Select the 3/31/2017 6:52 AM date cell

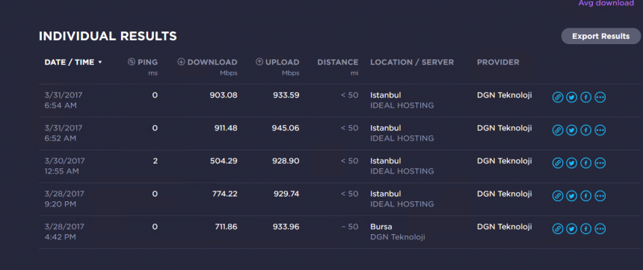pyautogui.click(x=64, y=133)
